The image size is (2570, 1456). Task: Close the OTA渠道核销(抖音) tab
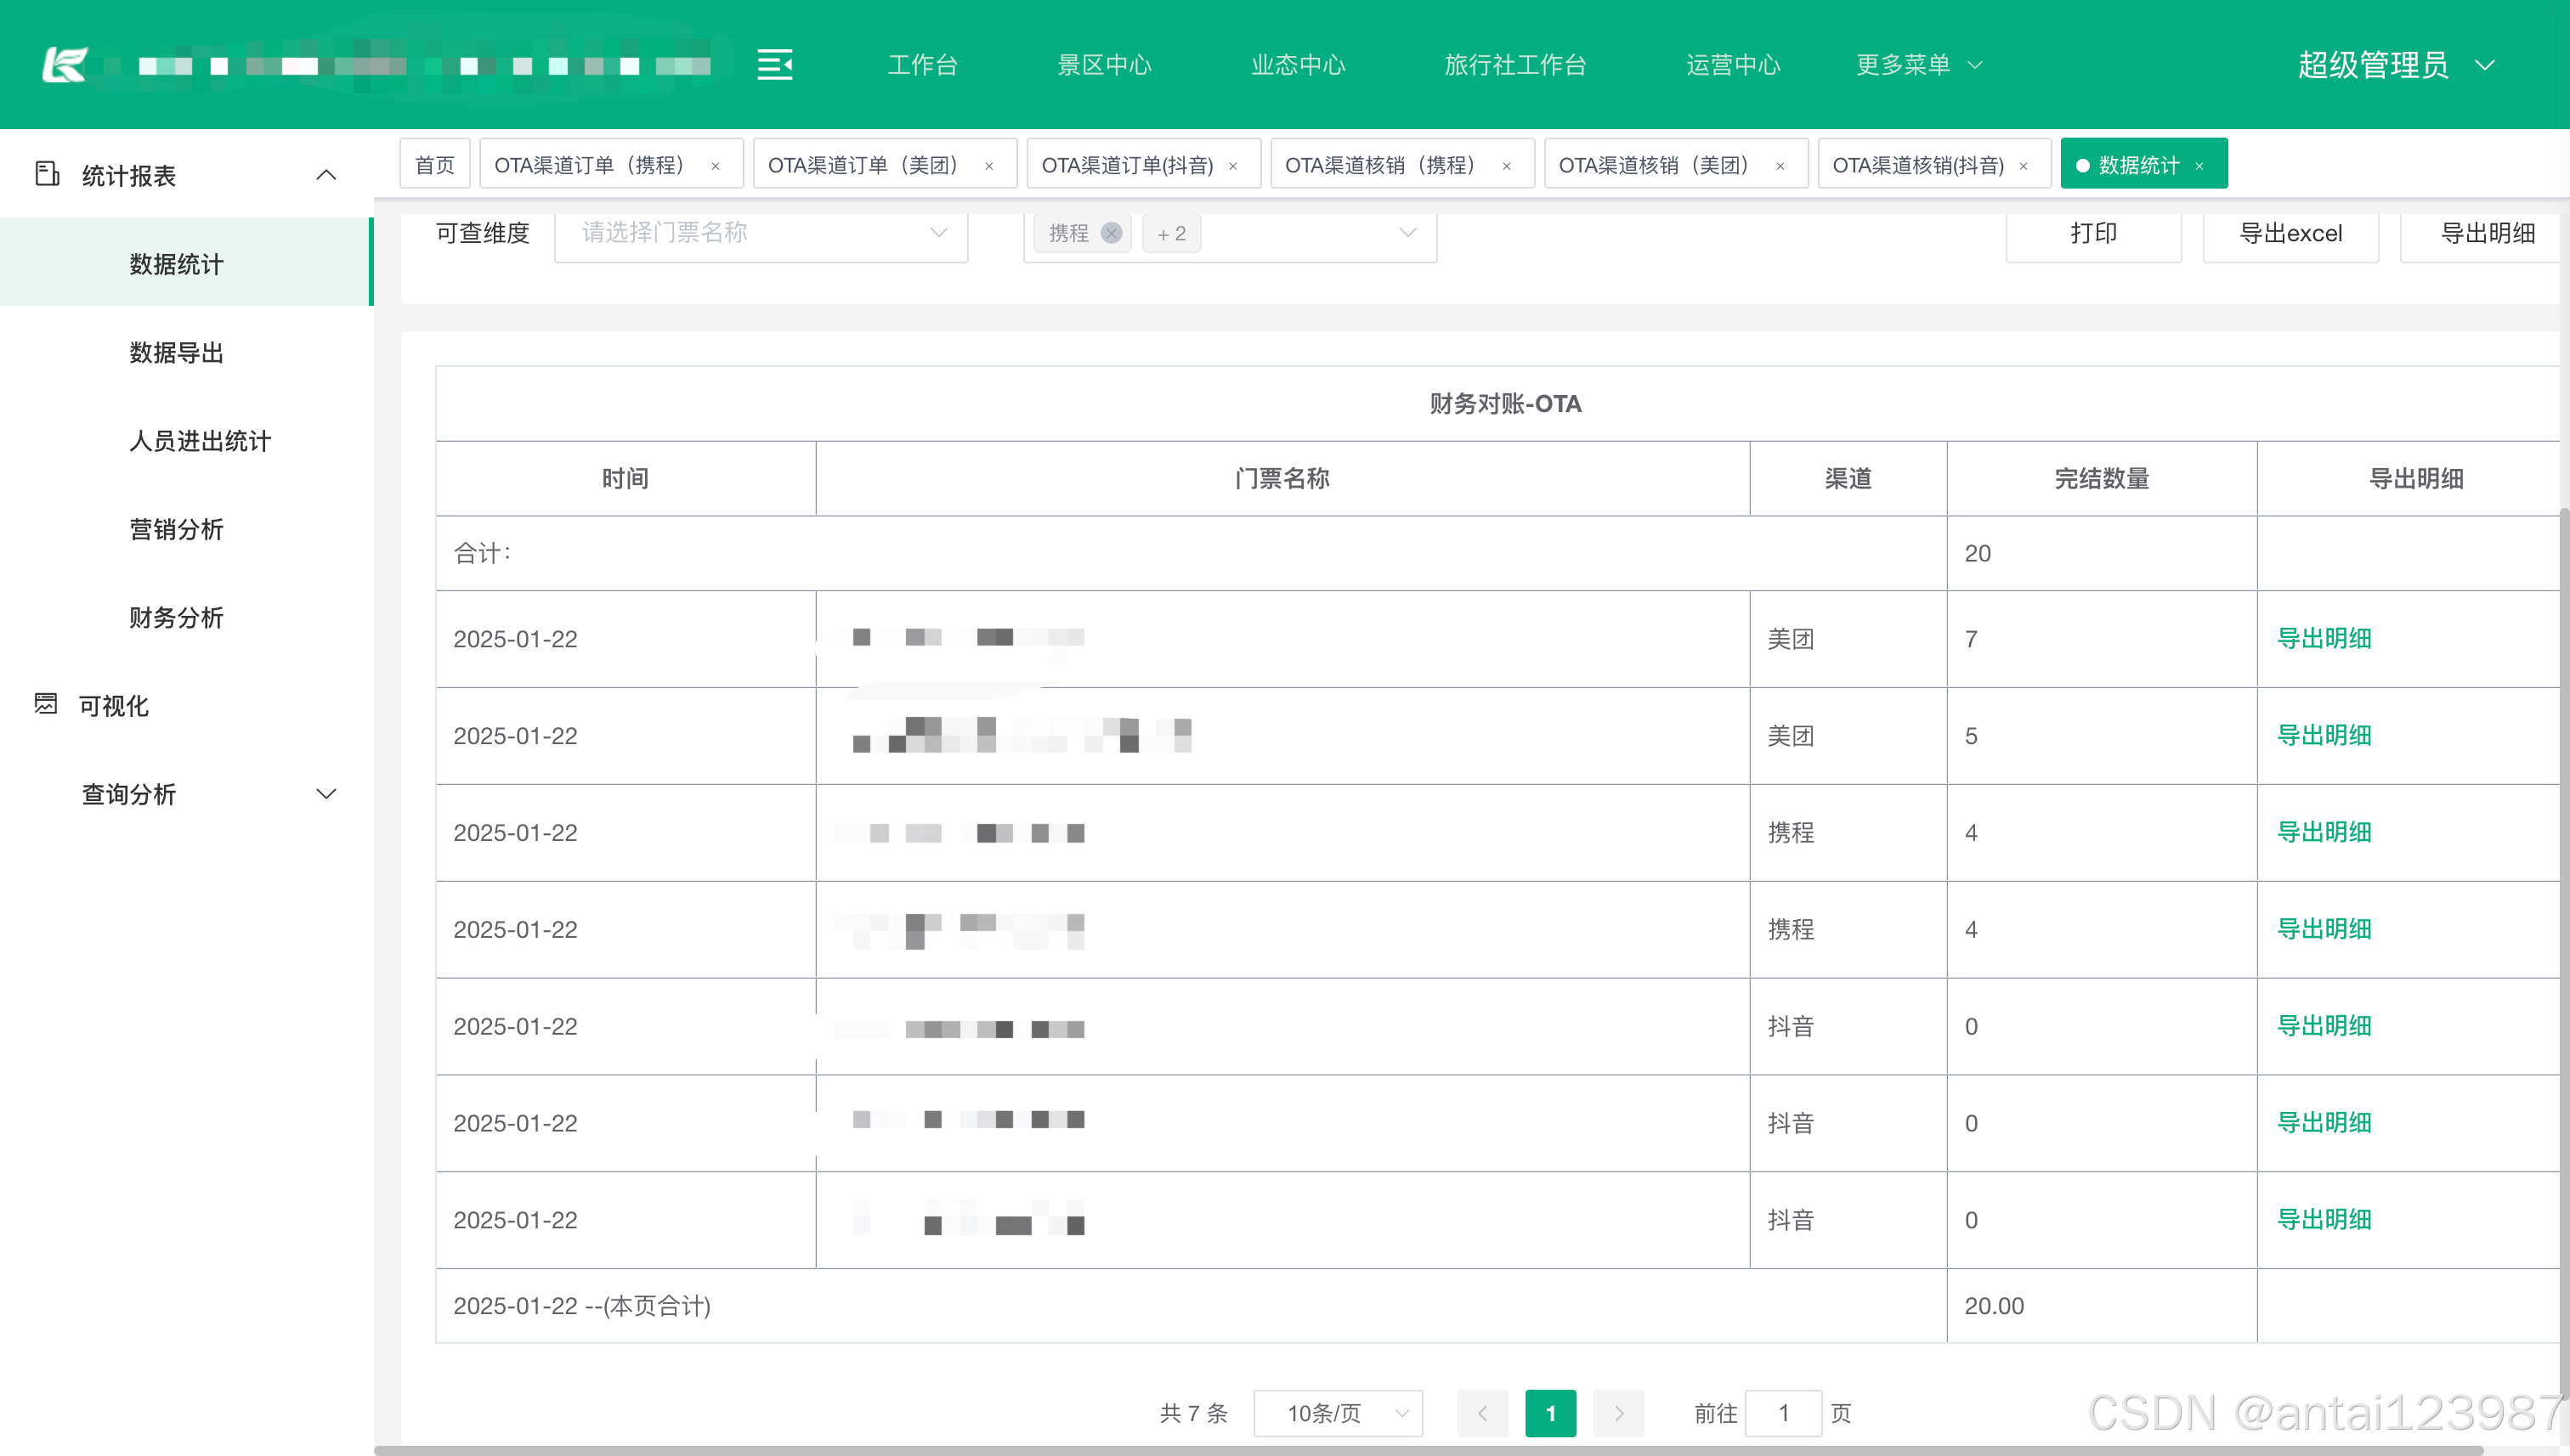coord(2023,166)
